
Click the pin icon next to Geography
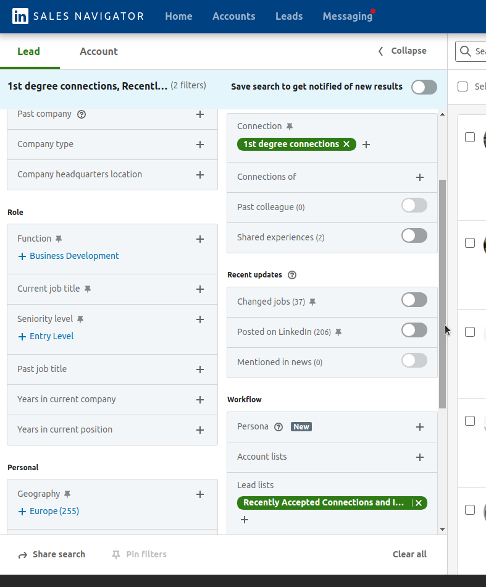[x=67, y=494]
